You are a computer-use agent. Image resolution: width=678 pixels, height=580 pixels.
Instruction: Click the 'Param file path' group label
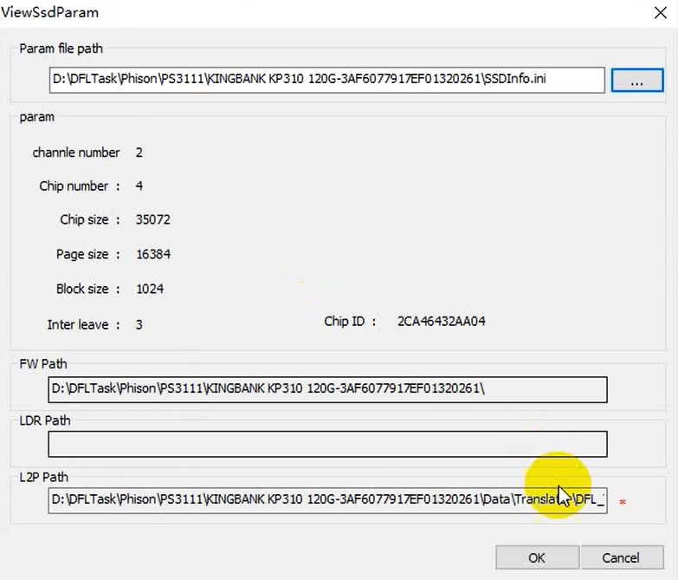click(x=61, y=49)
